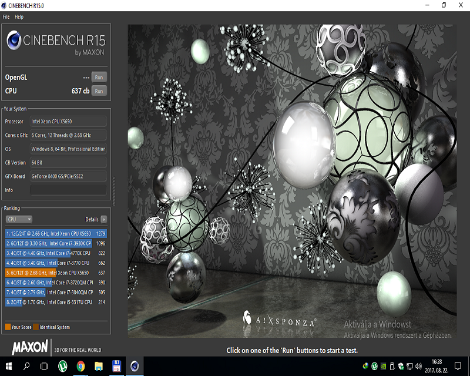The height and width of the screenshot is (376, 470).
Task: Click the orange Your Score legend swatch
Action: pyautogui.click(x=8, y=327)
